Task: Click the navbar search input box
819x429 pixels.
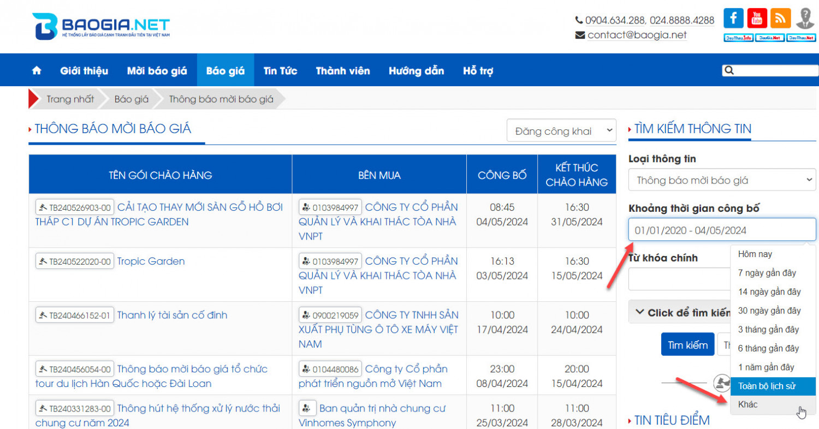Action: pyautogui.click(x=770, y=70)
